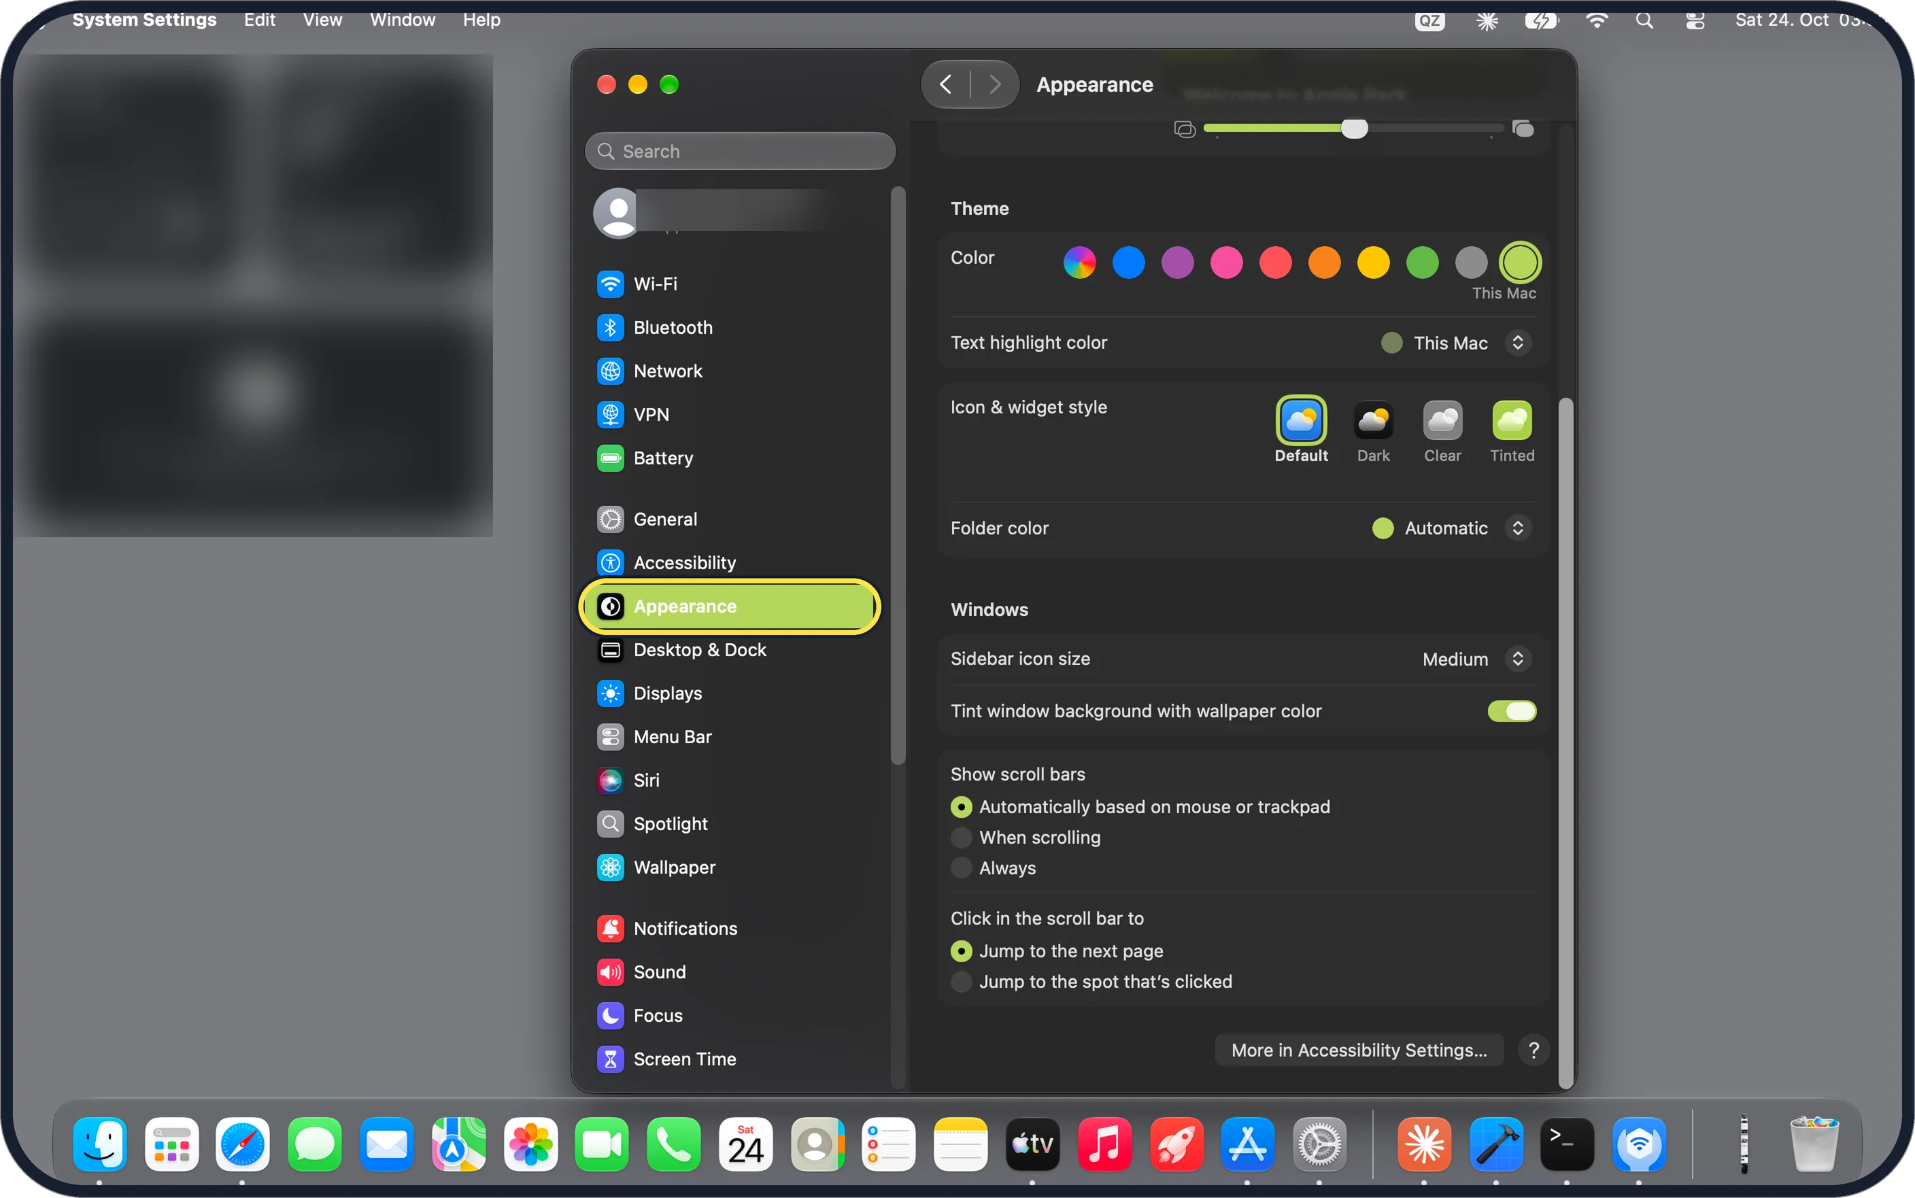
Task: Open Bluetooth settings pane
Action: tap(730, 327)
